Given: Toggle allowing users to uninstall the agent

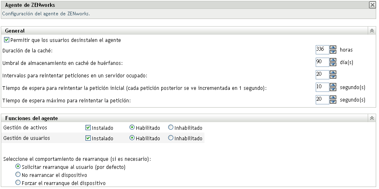Looking at the screenshot, I should tap(7, 40).
